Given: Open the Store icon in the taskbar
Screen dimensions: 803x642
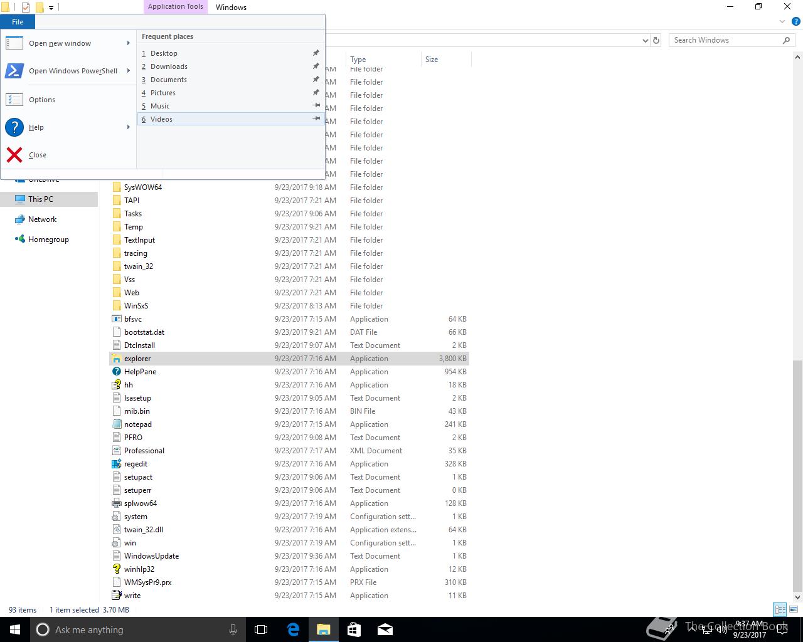Looking at the screenshot, I should 354,629.
